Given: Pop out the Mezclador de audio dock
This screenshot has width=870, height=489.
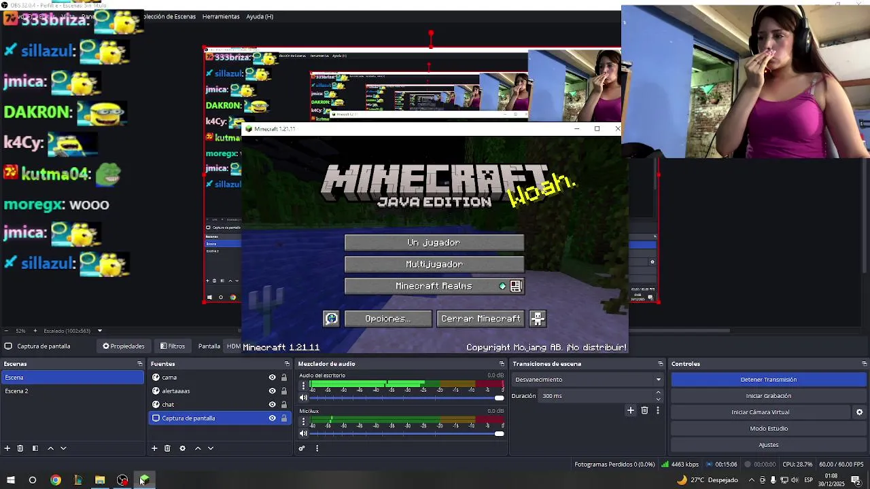Looking at the screenshot, I should pos(502,364).
